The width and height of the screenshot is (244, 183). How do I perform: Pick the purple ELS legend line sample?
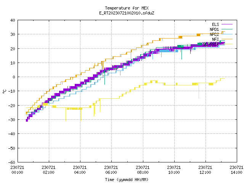[x=227, y=24]
